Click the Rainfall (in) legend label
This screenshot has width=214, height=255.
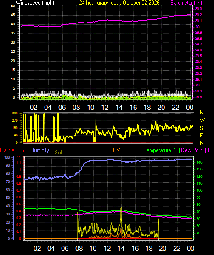(13, 150)
